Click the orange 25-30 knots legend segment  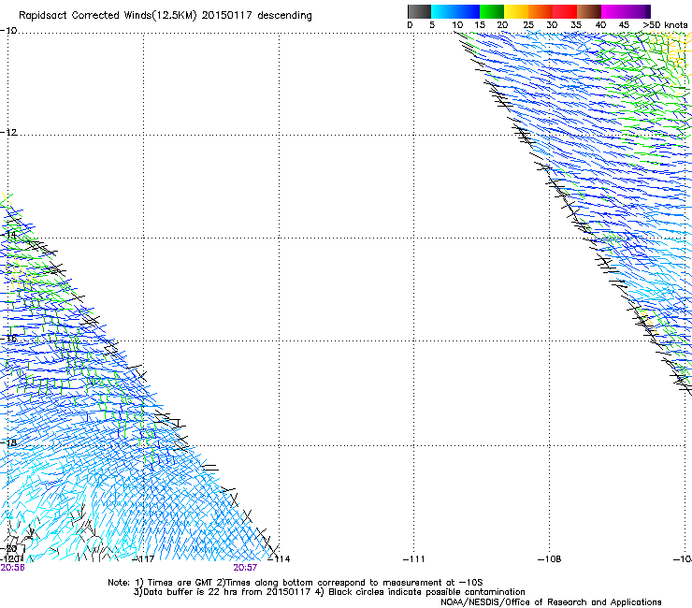(x=541, y=11)
